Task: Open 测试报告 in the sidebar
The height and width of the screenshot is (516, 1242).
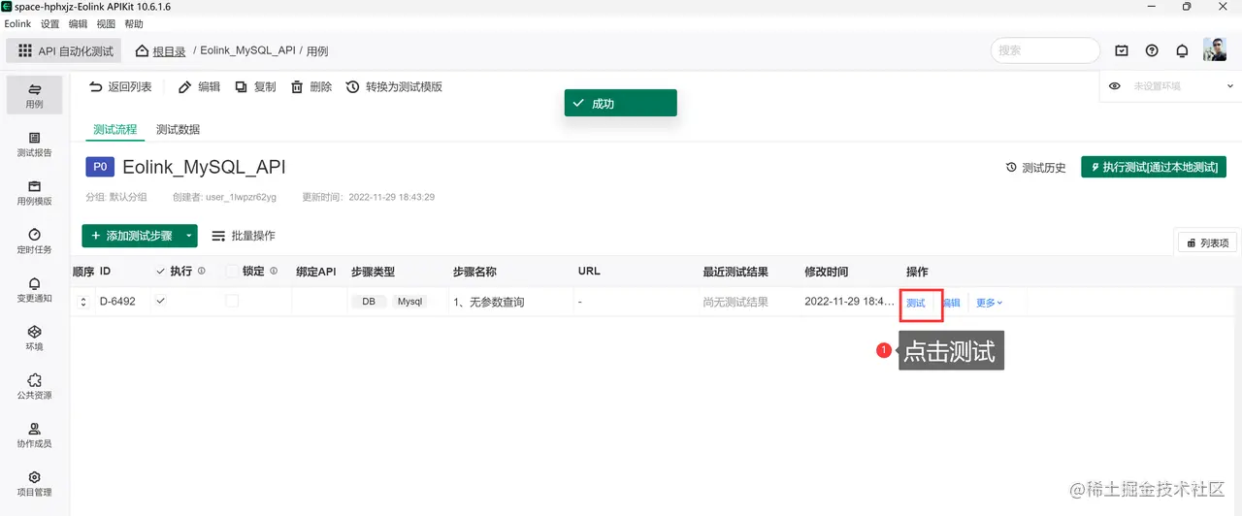Action: [x=34, y=144]
